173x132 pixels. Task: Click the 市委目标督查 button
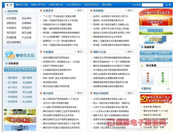coord(12,69)
